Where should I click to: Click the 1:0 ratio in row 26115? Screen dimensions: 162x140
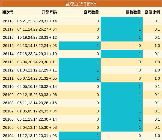point(157,46)
